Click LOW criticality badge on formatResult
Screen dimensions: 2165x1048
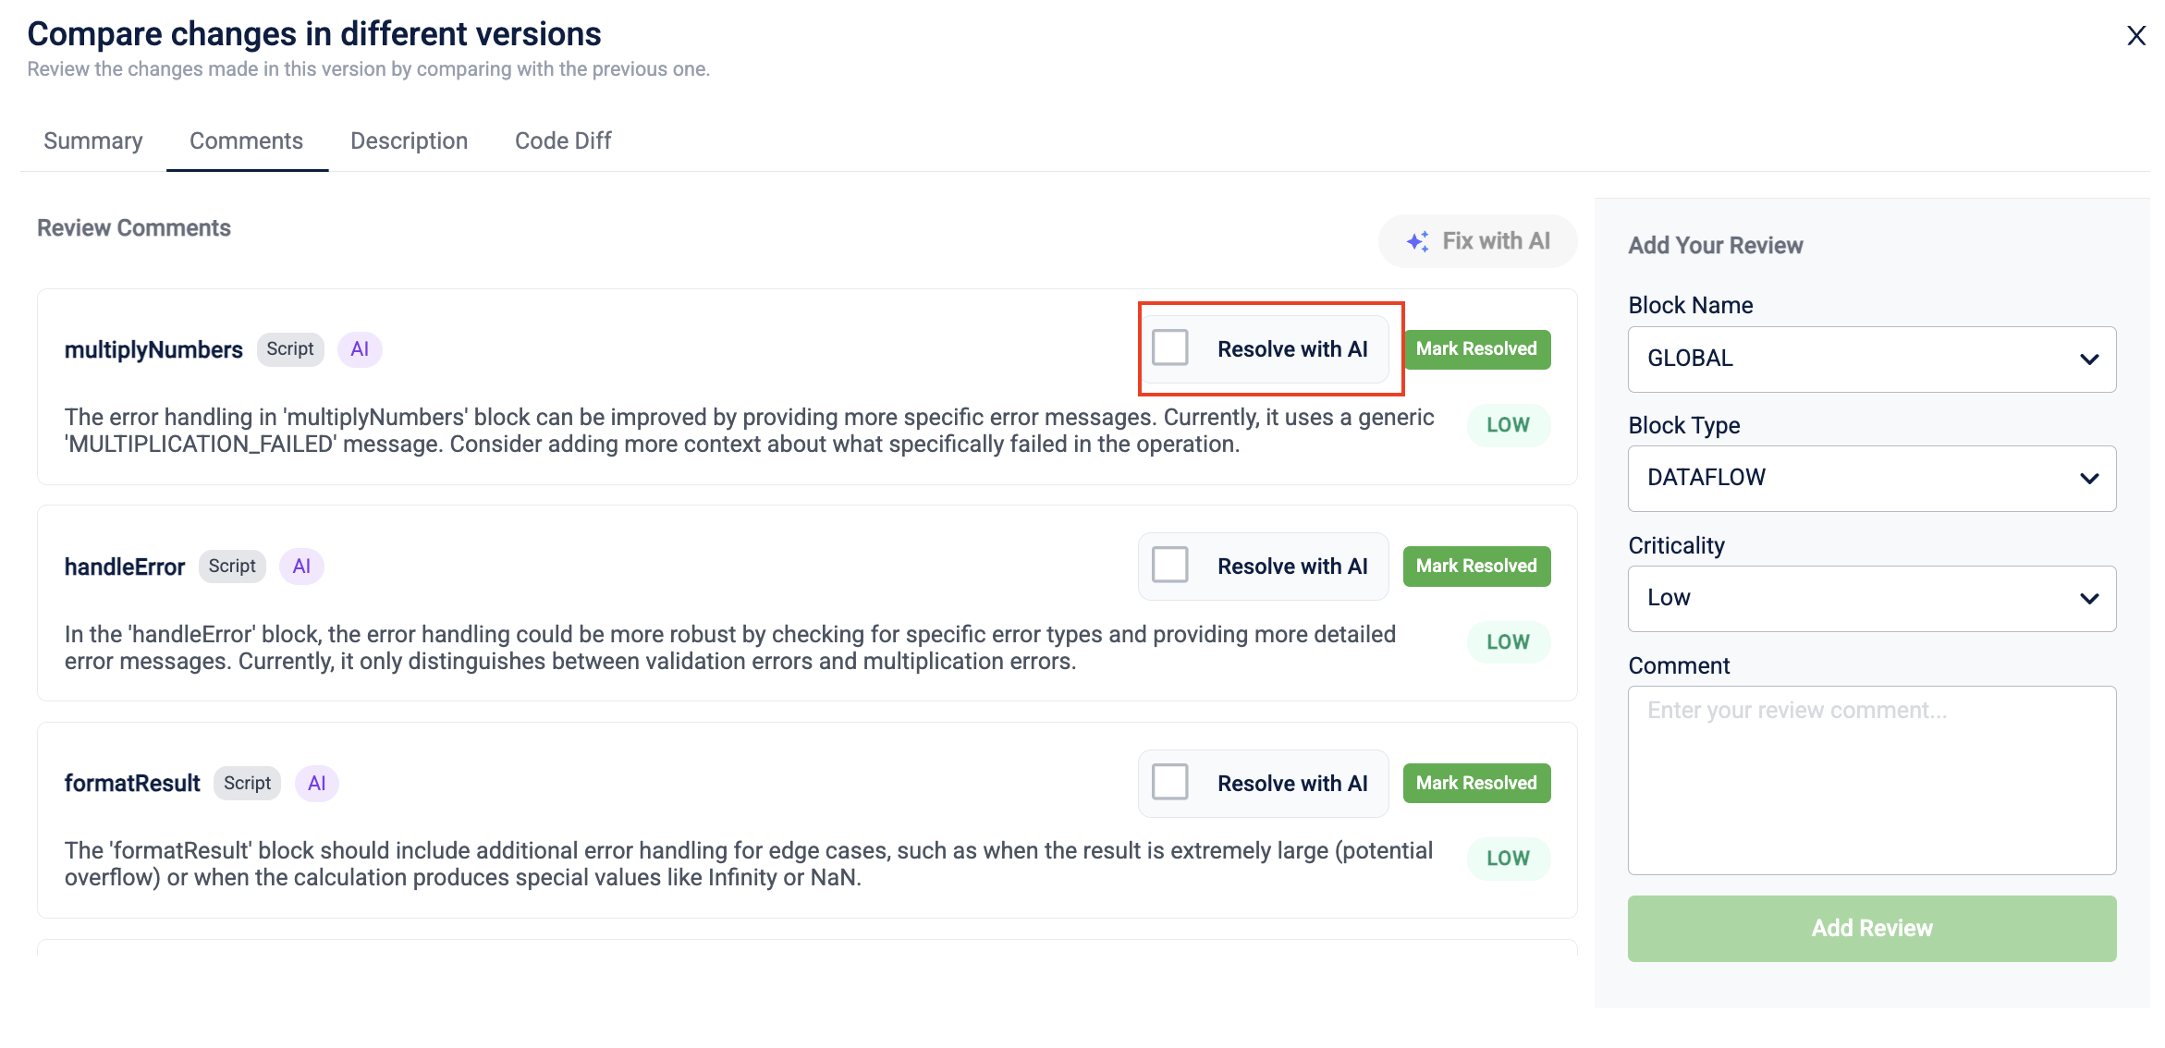1508,859
